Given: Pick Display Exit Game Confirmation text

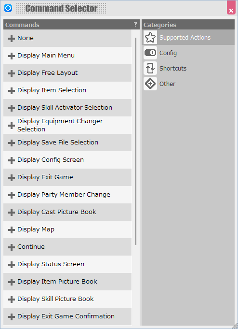Looking at the screenshot, I should [66, 316].
